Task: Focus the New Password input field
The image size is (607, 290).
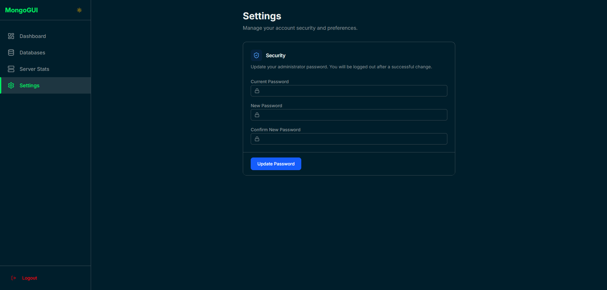Action: (353, 115)
